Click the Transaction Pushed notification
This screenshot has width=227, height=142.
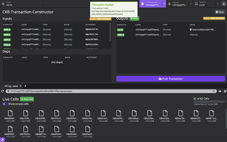pyautogui.click(x=114, y=10)
